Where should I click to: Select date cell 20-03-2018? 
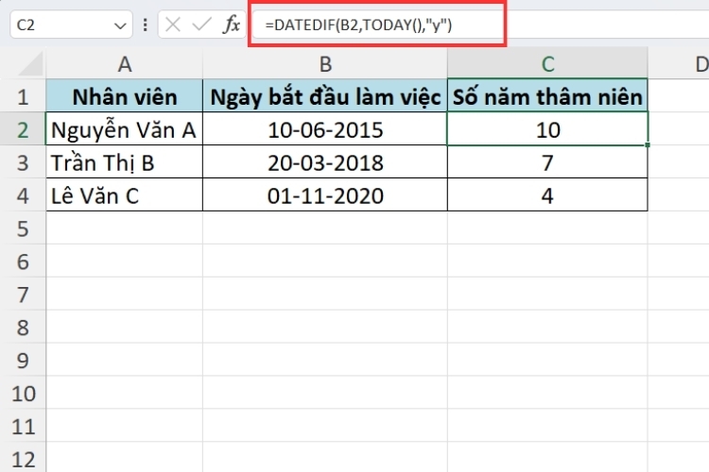(325, 162)
